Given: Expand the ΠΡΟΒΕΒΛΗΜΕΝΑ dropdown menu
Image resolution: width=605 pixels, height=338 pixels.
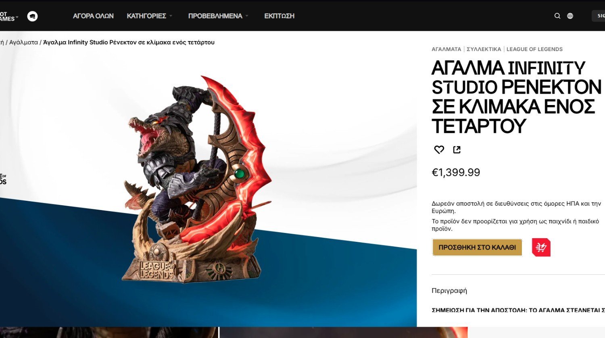Looking at the screenshot, I should (x=218, y=16).
